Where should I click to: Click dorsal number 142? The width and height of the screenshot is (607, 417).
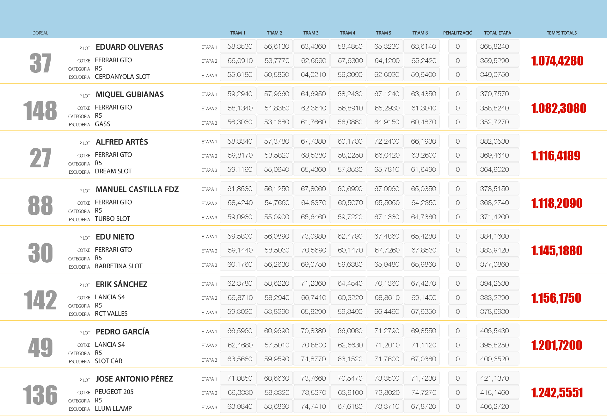point(40,300)
